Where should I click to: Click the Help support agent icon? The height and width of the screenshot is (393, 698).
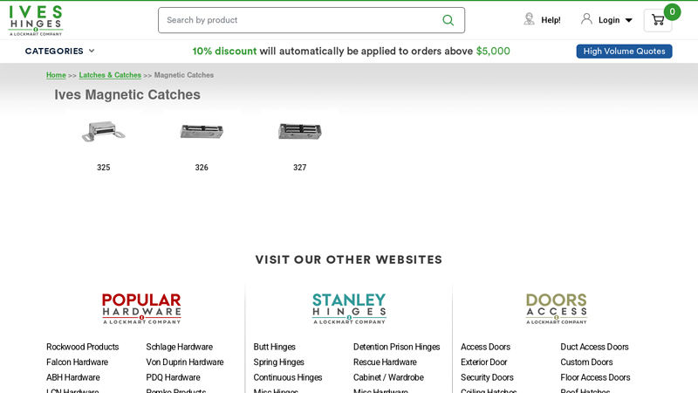pos(529,19)
